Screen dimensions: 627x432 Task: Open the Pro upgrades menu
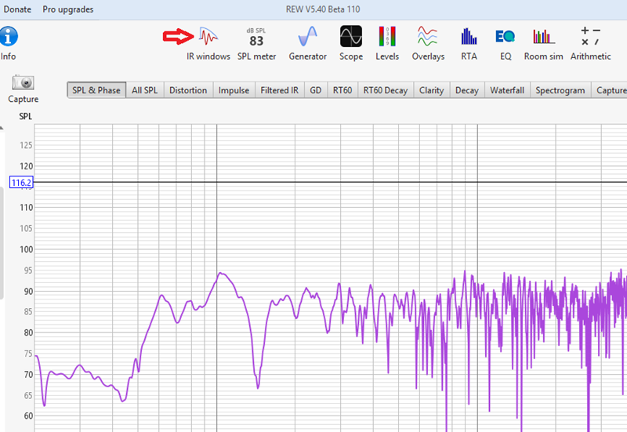[x=68, y=9]
